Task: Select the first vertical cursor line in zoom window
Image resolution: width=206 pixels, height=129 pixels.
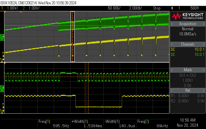Action: [x=85, y=88]
